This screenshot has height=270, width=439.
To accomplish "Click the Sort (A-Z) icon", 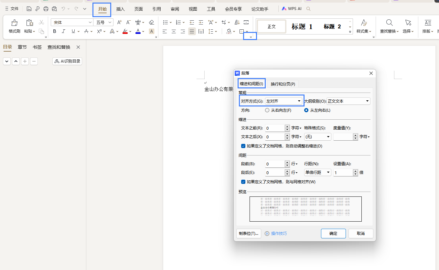I will (237, 22).
